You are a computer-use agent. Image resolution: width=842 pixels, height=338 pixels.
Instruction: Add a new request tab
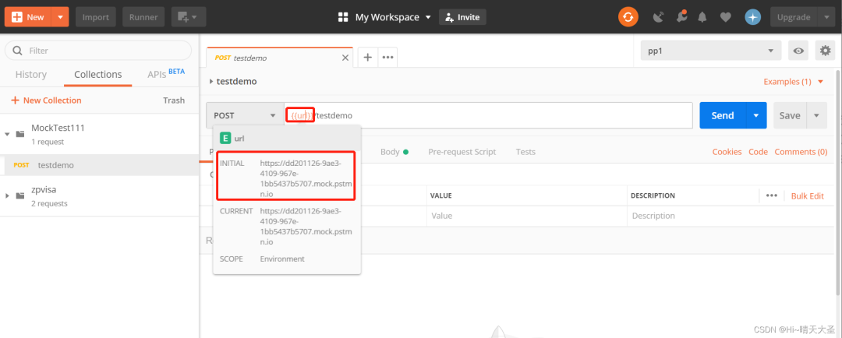click(368, 58)
